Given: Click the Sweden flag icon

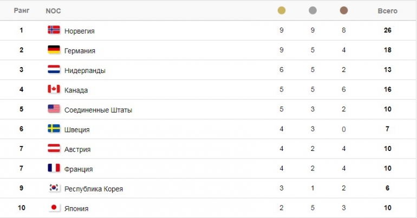Looking at the screenshot, I should tap(54, 129).
